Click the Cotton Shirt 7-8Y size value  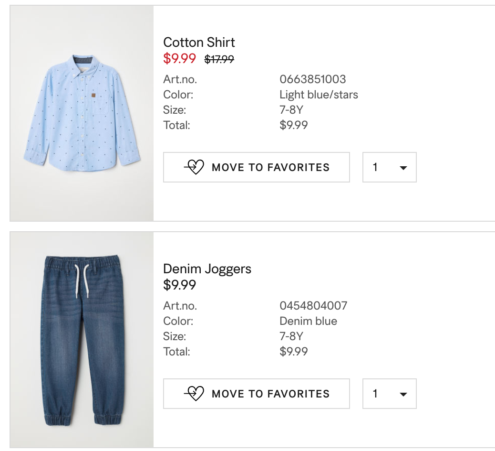tap(291, 110)
